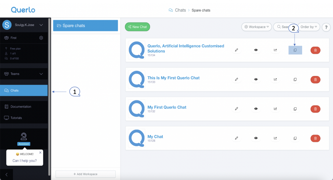This screenshot has height=180, width=333.
Task: Click the sidebar vertical scrollbar
Action: click(x=49, y=97)
